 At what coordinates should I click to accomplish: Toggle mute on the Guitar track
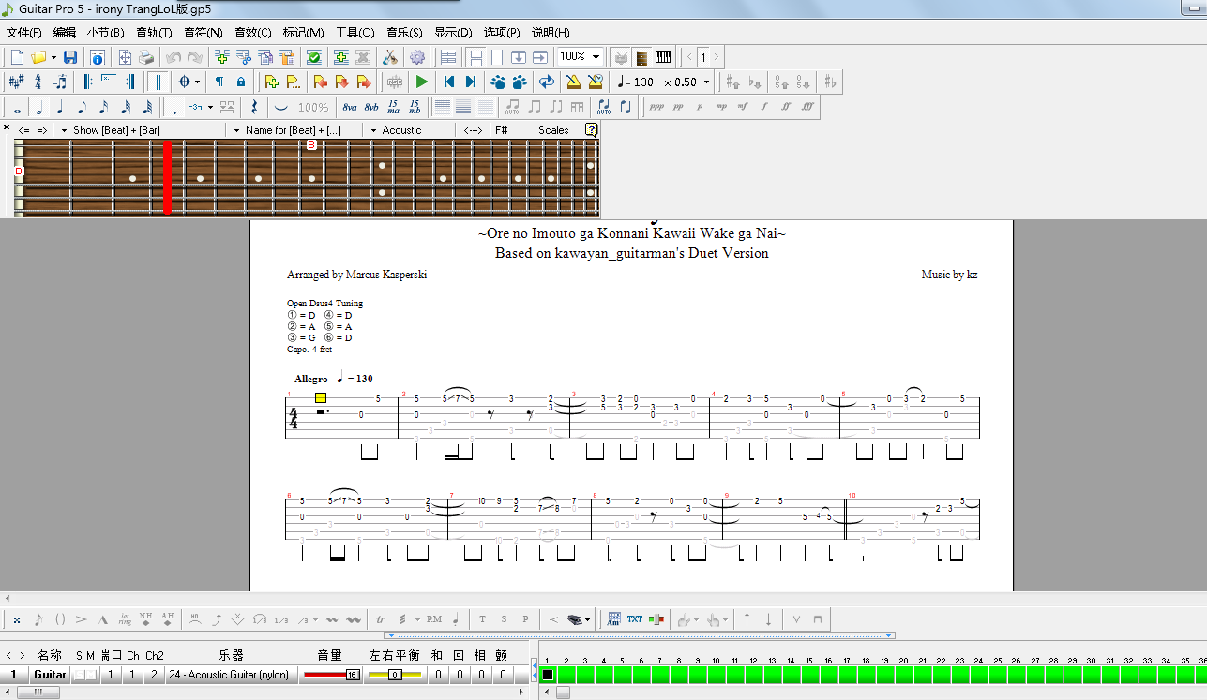coord(92,675)
